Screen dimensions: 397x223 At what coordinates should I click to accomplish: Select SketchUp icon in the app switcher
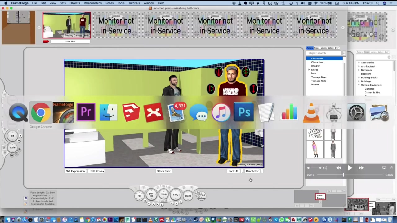click(x=131, y=112)
